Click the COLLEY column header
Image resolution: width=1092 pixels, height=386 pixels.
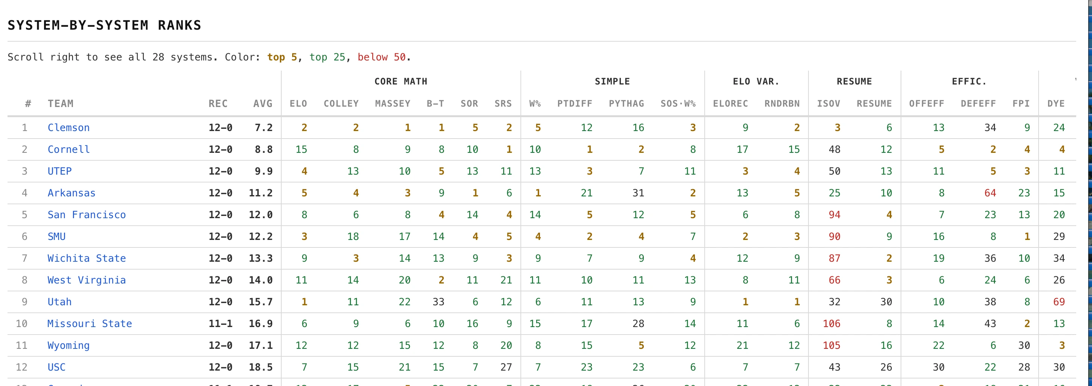[x=341, y=104]
